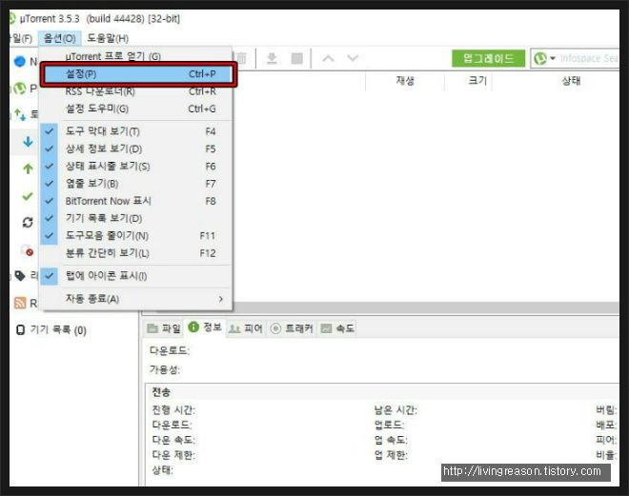Viewport: 629px width, 496px height.
Task: Select seeding green up-arrow sidebar icon
Action: (x=28, y=169)
